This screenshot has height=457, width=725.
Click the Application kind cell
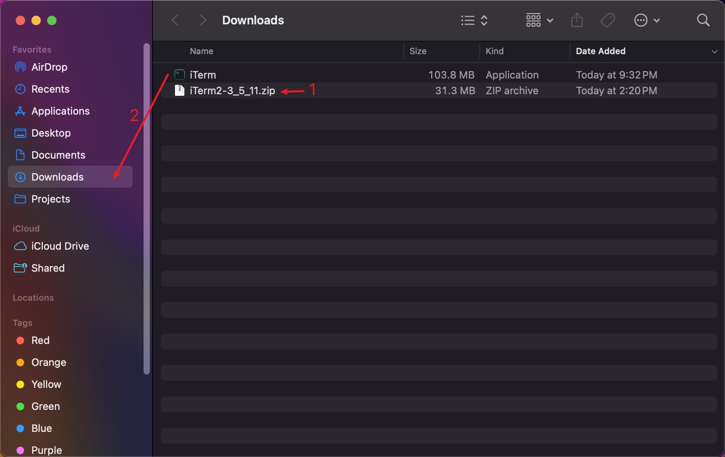(x=512, y=75)
